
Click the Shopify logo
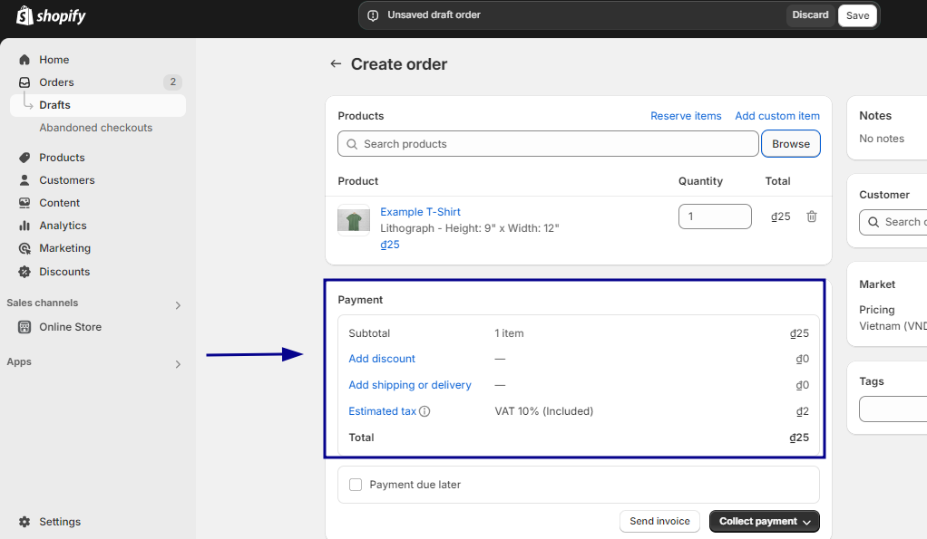click(51, 16)
